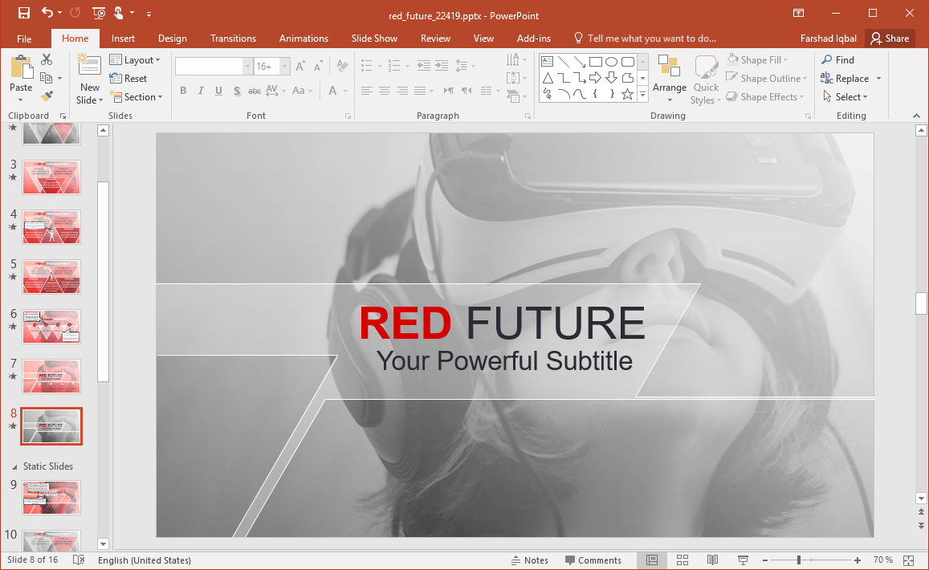The image size is (929, 570).
Task: Click the Share button
Action: click(x=890, y=39)
